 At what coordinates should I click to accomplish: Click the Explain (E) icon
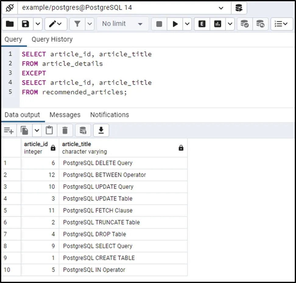[202, 24]
